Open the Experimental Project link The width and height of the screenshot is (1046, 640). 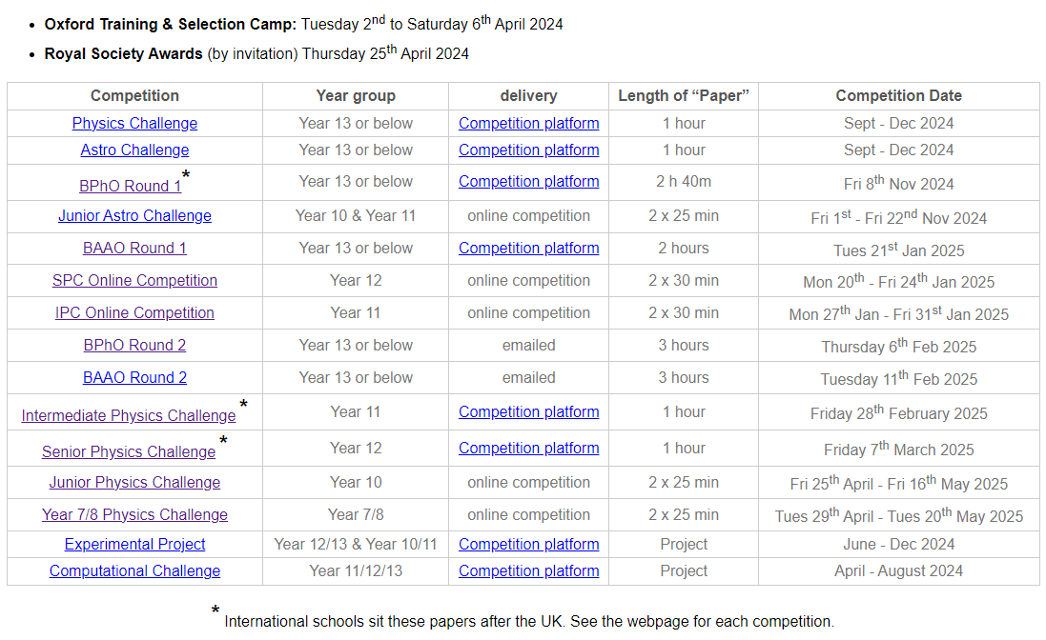(134, 544)
